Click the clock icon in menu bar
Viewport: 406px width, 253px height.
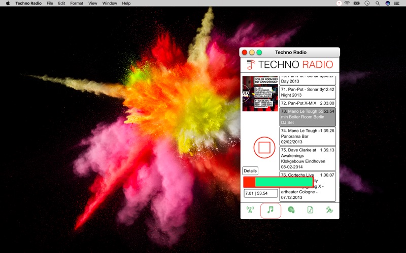pos(367,4)
